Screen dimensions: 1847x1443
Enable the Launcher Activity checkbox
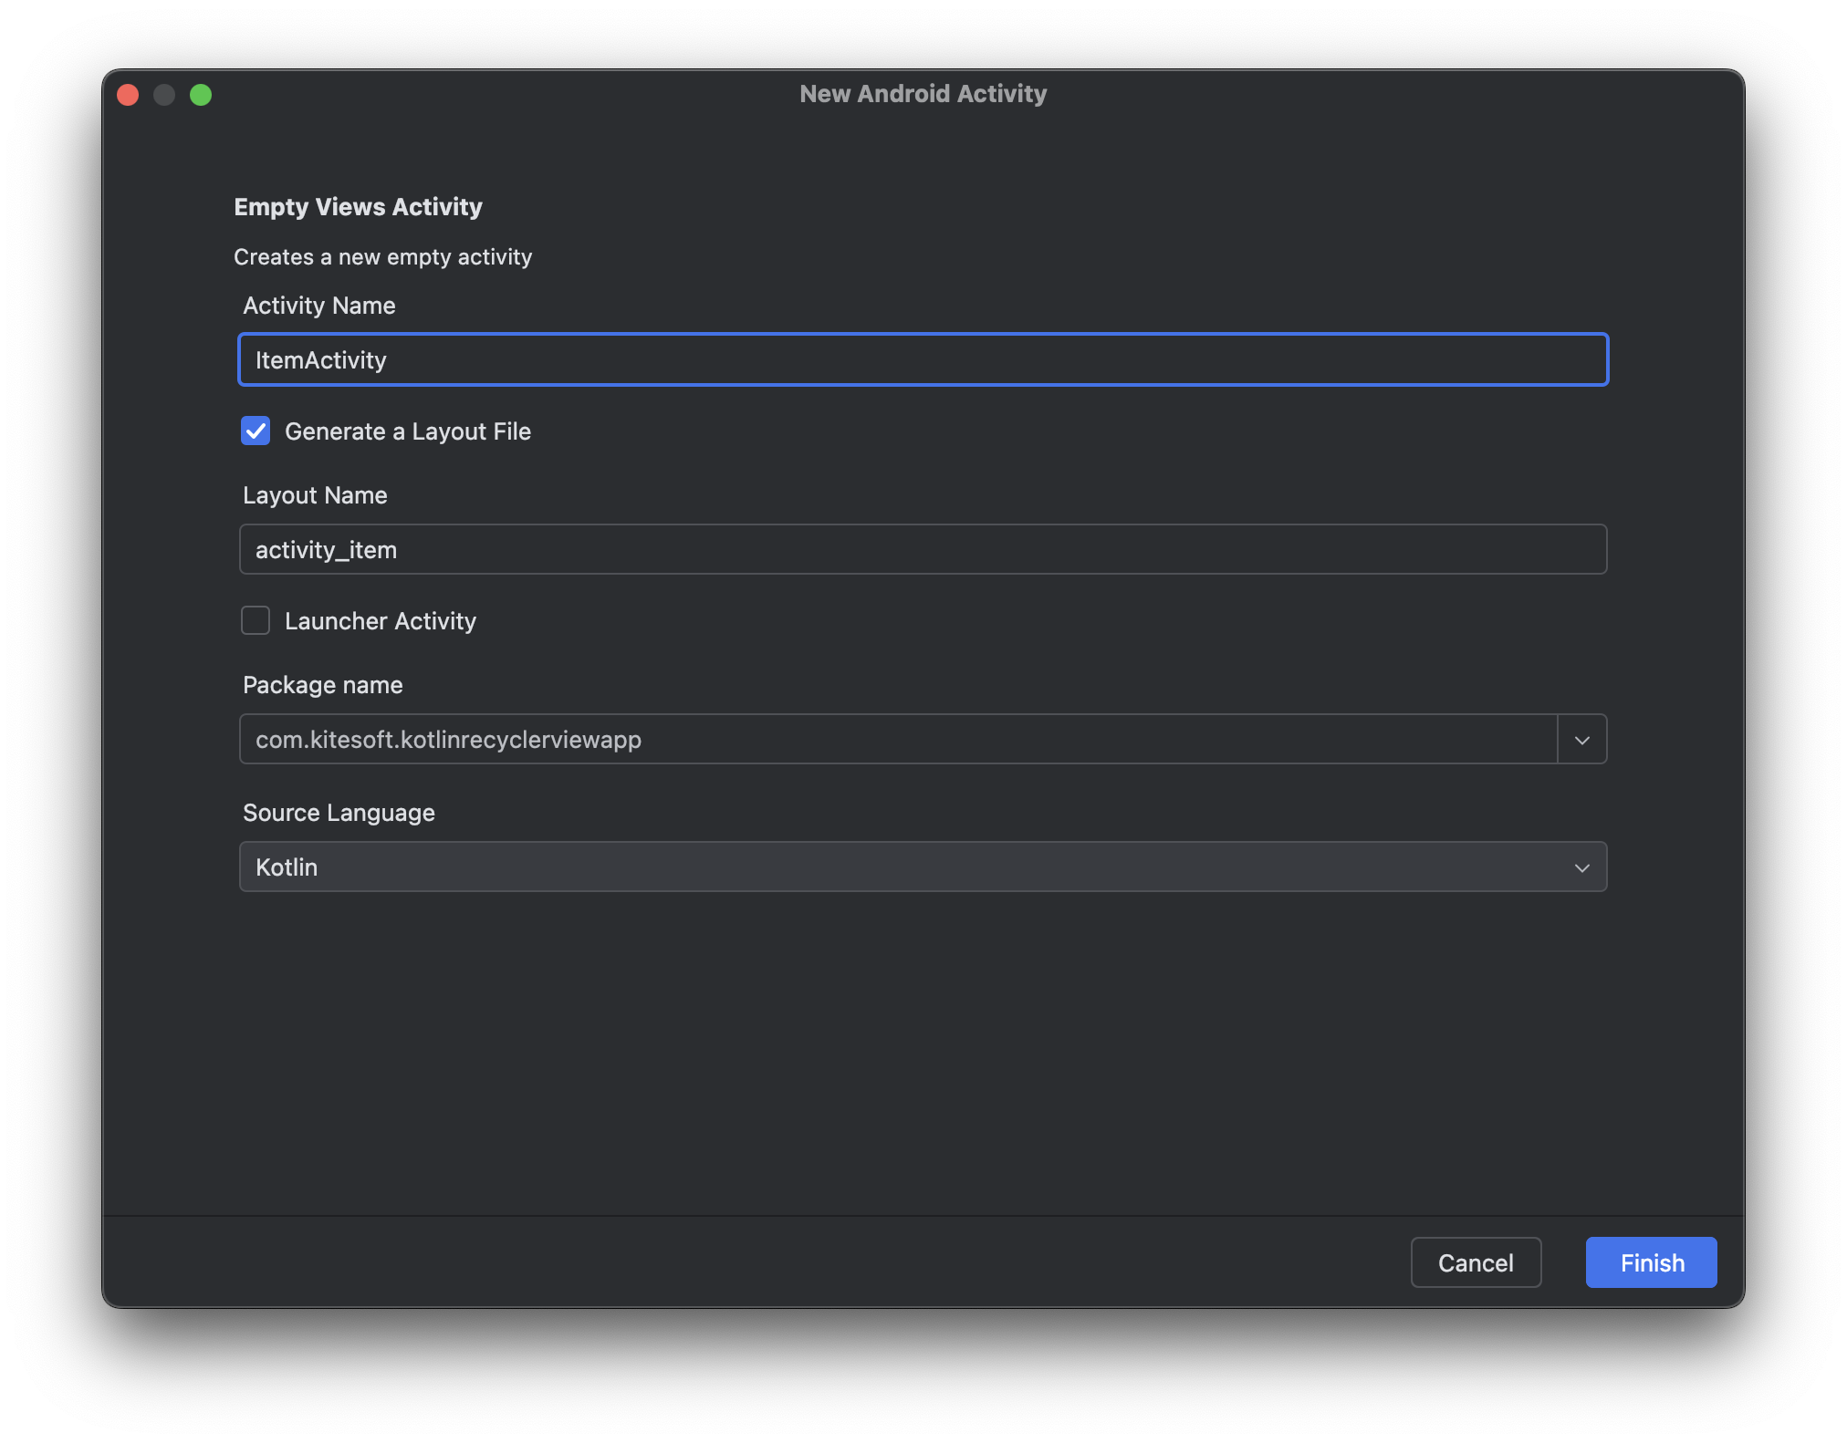click(256, 620)
